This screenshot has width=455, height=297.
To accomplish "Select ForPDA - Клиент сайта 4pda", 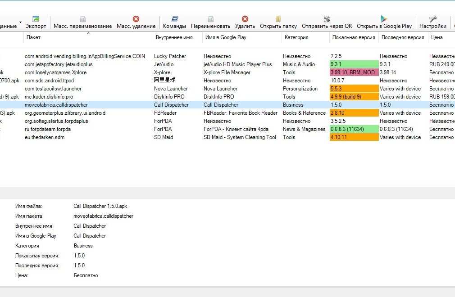I will (236, 129).
